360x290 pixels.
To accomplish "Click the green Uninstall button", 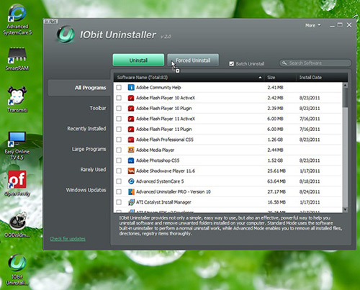I will (x=138, y=60).
